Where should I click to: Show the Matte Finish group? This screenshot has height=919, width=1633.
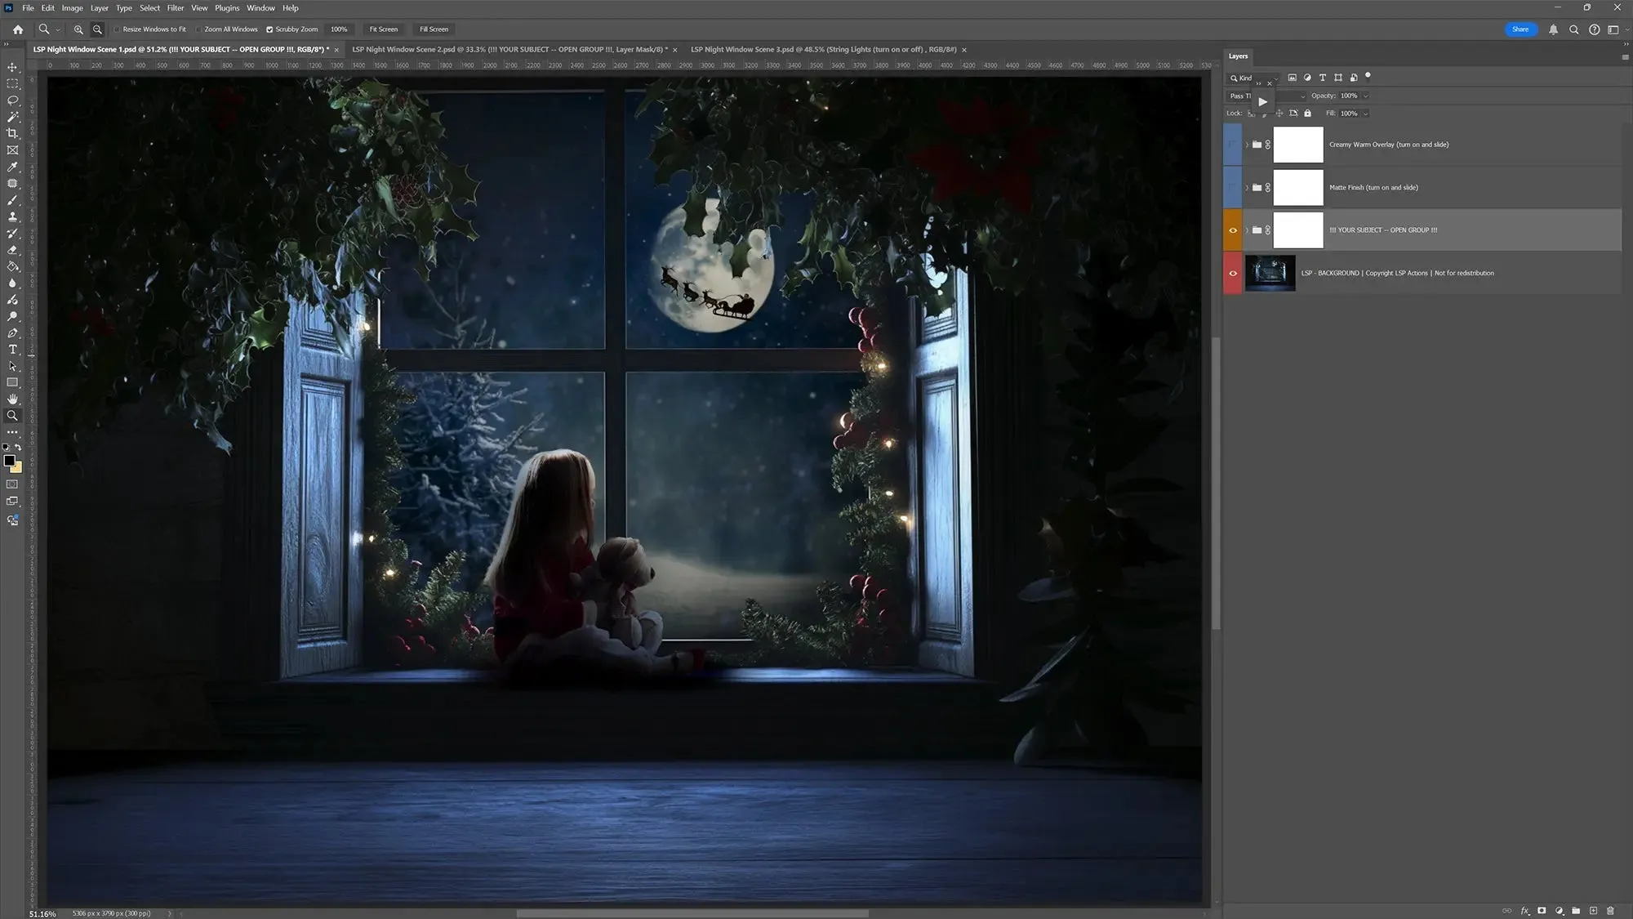coord(1233,187)
